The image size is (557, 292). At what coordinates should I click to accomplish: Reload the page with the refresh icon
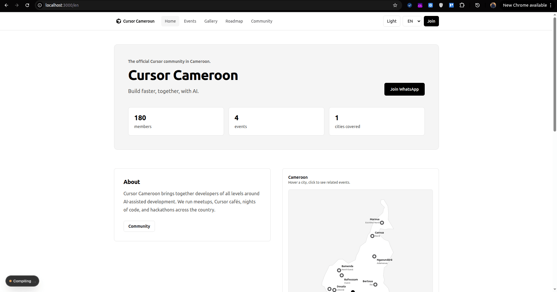click(27, 5)
